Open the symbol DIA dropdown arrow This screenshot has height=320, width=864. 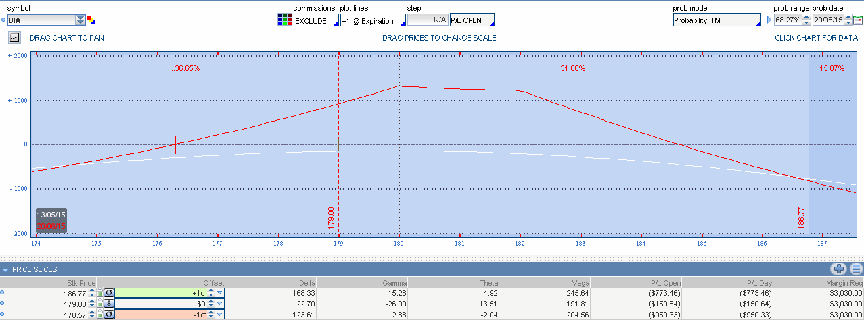click(81, 20)
